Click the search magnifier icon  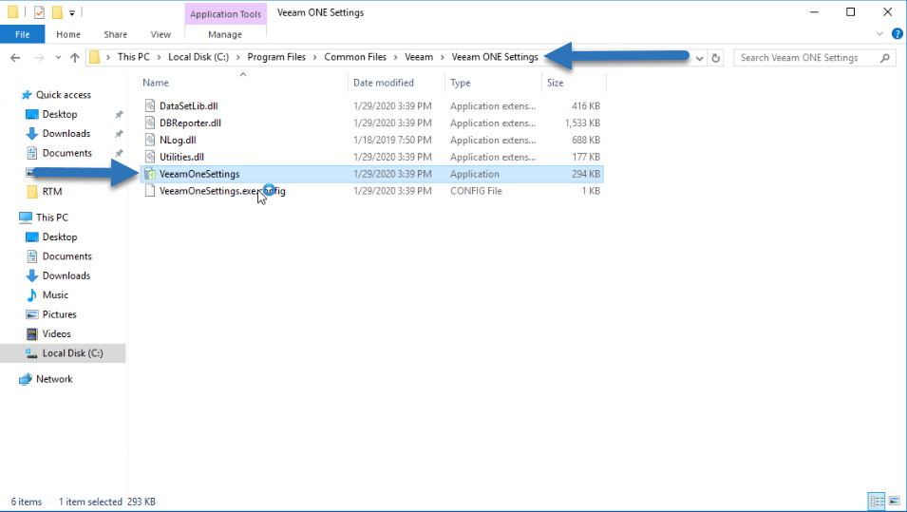click(884, 58)
